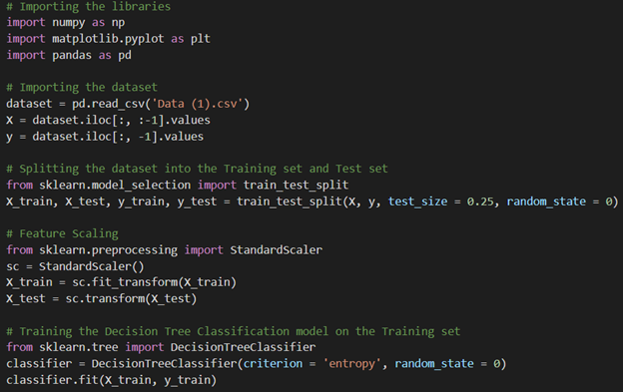
Task: Click 'sc.transform(X_test)' call
Action: pos(131,299)
